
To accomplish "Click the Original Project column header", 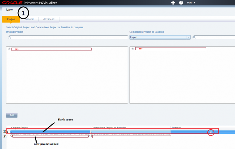I will pos(50,128).
